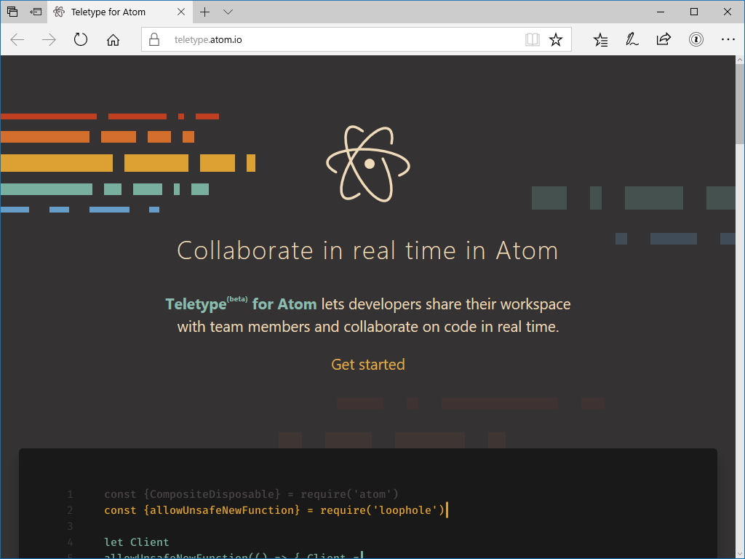745x559 pixels.
Task: Open a new browser tab
Action: tap(206, 12)
